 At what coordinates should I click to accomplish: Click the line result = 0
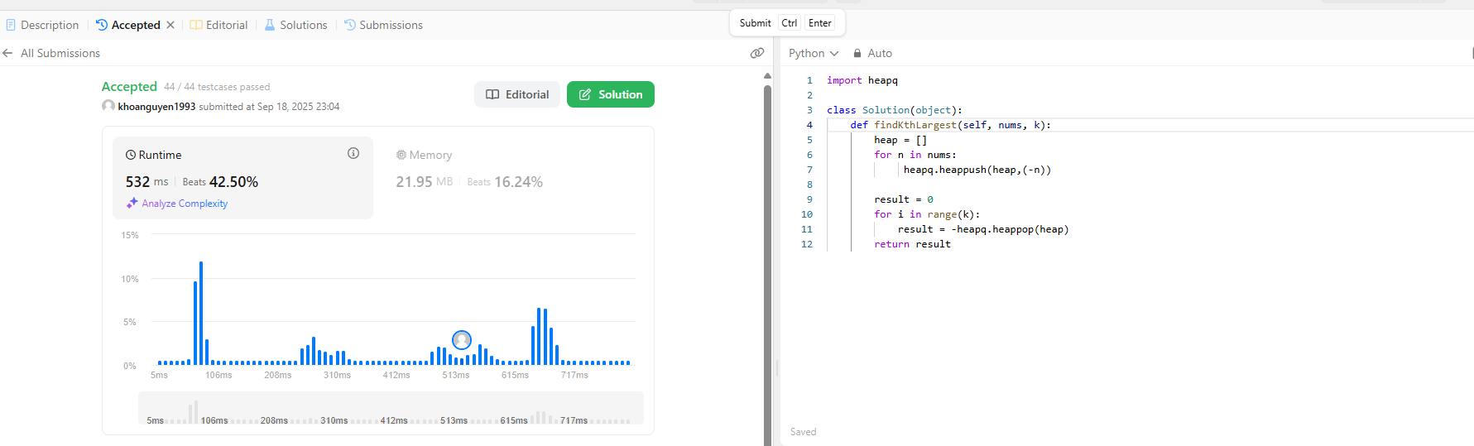pyautogui.click(x=904, y=199)
